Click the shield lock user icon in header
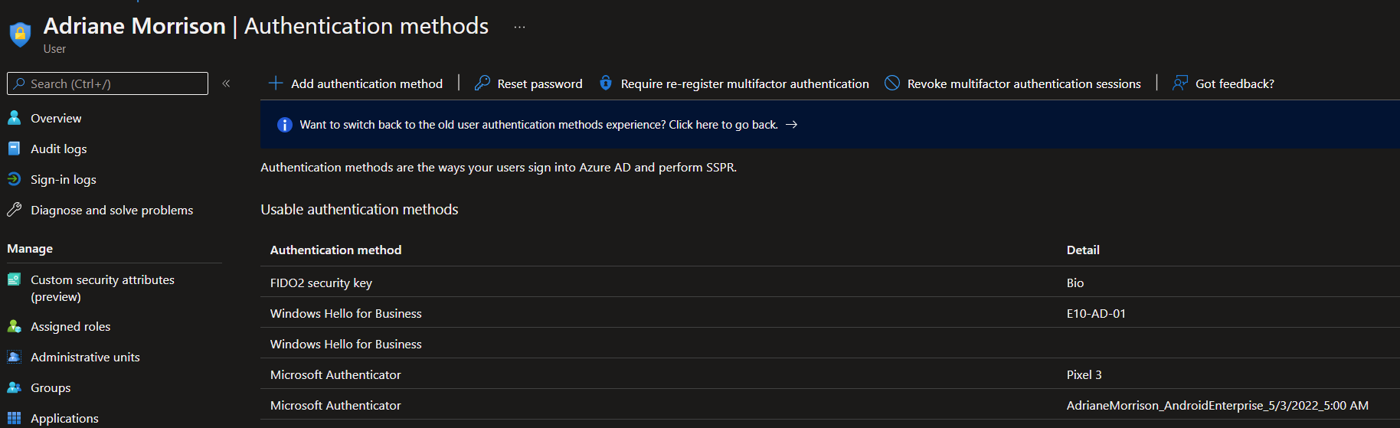This screenshot has height=428, width=1400. (x=20, y=34)
